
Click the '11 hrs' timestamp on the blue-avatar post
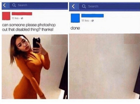pos(85,21)
